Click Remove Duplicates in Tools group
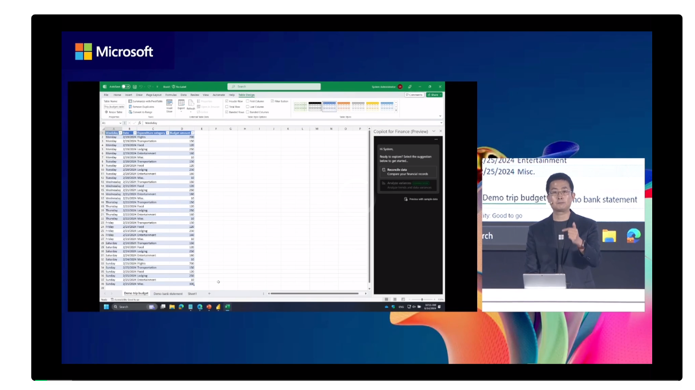Screen dimensions: 695x390 pos(141,107)
